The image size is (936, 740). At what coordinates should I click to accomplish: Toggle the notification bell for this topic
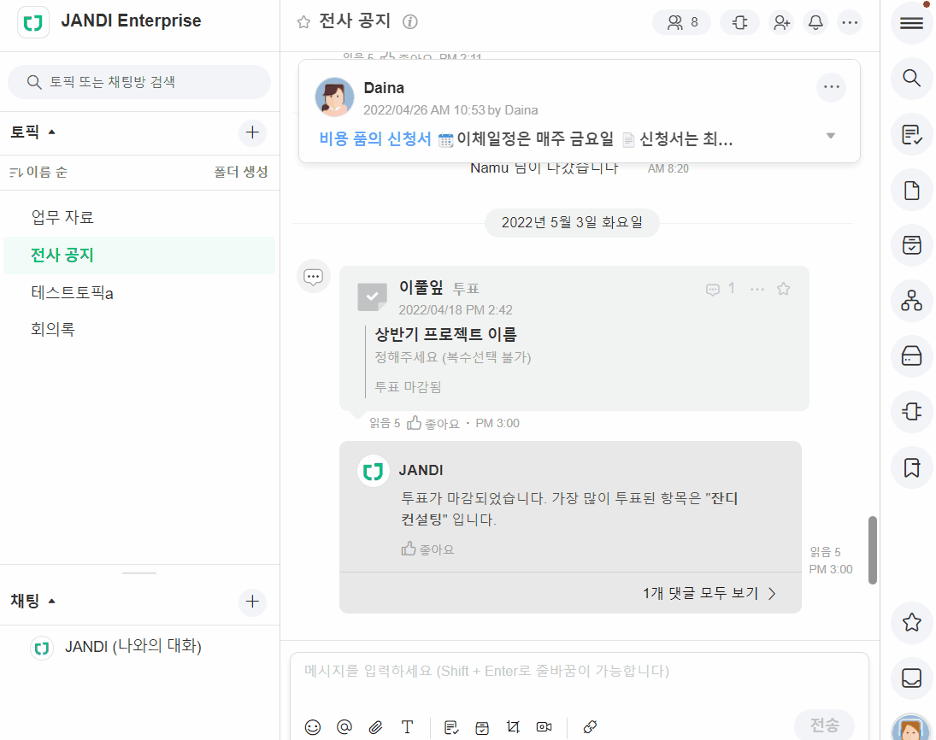816,23
